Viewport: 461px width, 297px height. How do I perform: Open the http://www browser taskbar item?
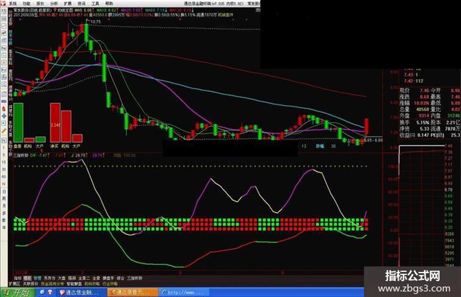point(184,292)
